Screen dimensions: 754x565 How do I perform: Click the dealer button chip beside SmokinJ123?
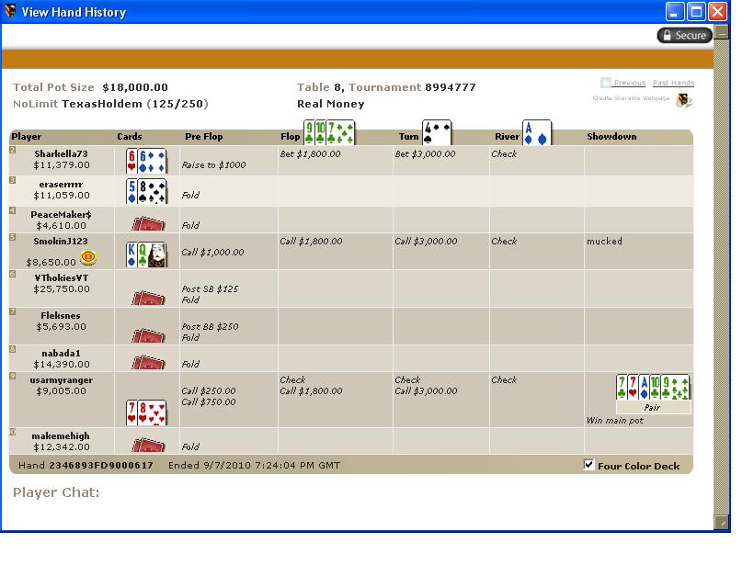click(x=88, y=257)
